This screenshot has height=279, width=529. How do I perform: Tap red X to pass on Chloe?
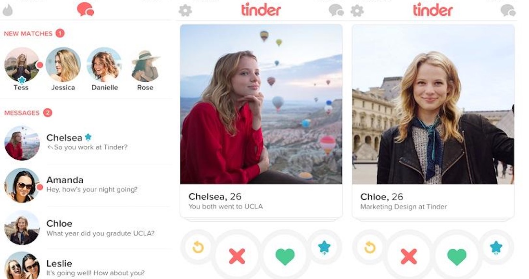tap(409, 256)
